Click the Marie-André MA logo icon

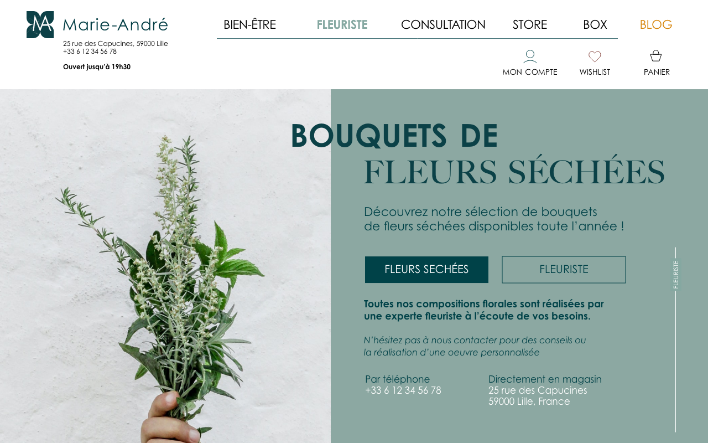pos(40,24)
